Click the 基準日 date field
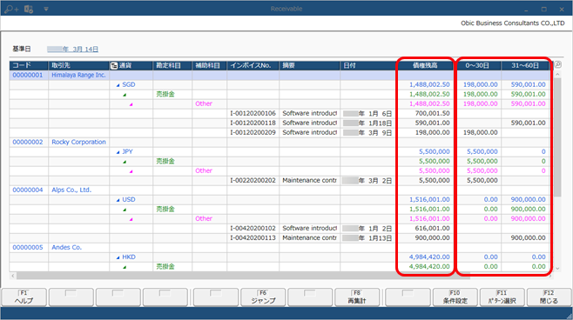573x320 pixels. pos(73,49)
